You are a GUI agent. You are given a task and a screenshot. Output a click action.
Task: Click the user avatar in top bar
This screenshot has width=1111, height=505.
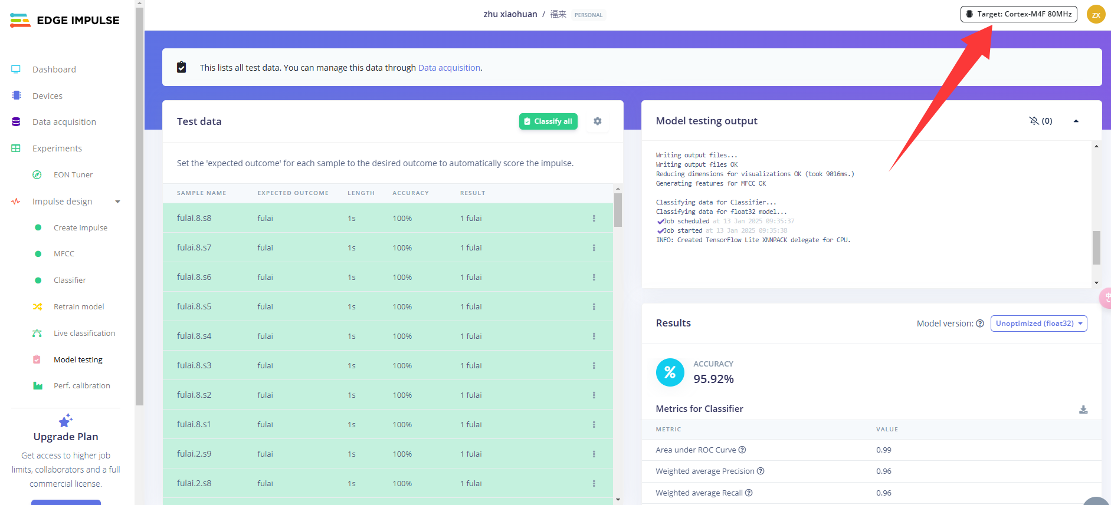1096,15
